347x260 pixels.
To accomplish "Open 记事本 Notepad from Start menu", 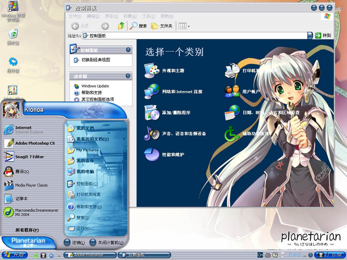I will click(x=33, y=198).
